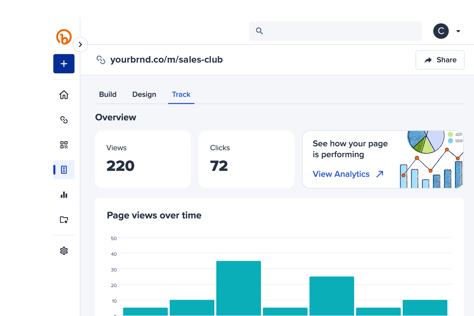Click the Bitly logo
Viewport: 474px width, 316px height.
64,37
